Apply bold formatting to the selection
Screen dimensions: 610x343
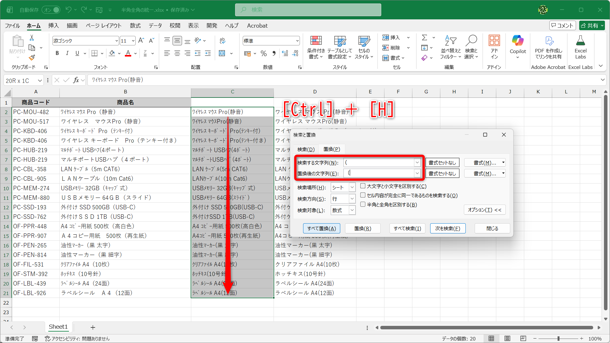57,53
